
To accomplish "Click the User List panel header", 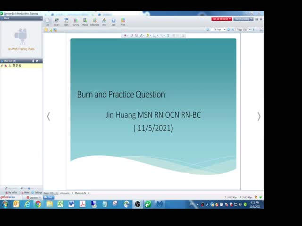I will tap(21, 61).
